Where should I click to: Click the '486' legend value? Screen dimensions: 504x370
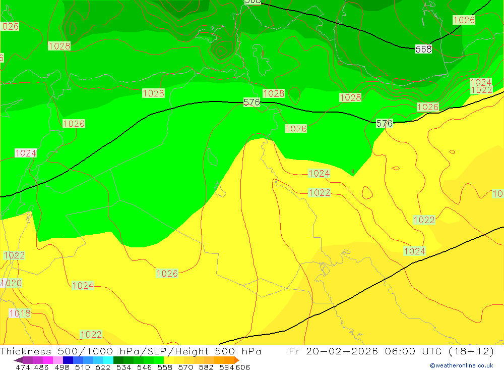[x=41, y=367]
